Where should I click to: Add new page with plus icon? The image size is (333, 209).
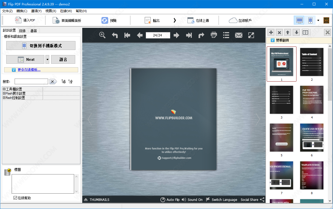271,32
